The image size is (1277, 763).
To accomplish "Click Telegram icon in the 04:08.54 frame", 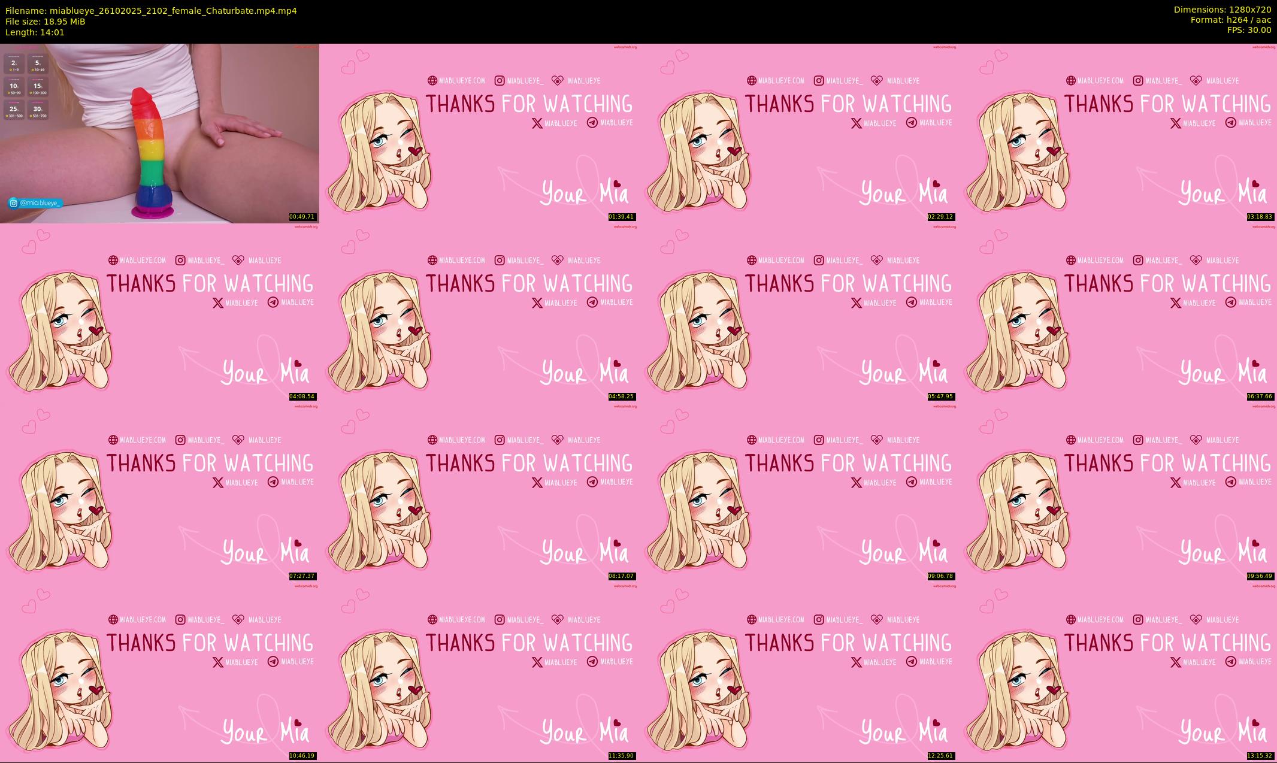I will tap(273, 302).
